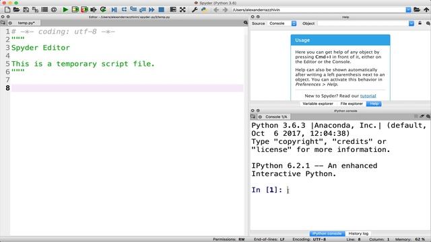Viewport: 431px width, 242px height.
Task: Click the 'Spyder Editor' docstring text
Action: (40, 48)
